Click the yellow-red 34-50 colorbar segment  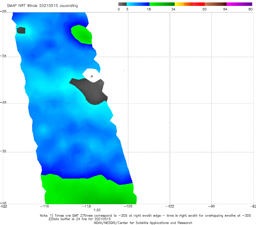[x=190, y=4]
